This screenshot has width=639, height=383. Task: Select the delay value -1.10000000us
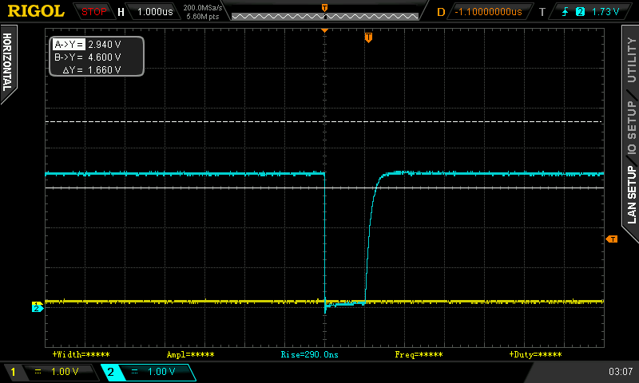[x=488, y=12]
